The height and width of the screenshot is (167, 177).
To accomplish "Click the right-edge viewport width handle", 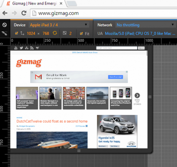I will [150, 97].
